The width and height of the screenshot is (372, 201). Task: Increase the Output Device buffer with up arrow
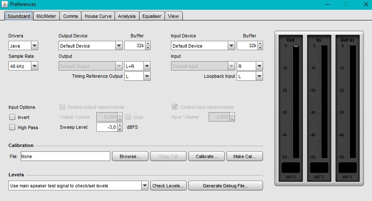tap(148, 44)
